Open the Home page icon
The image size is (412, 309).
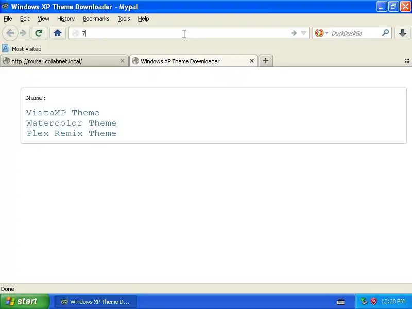(x=58, y=33)
